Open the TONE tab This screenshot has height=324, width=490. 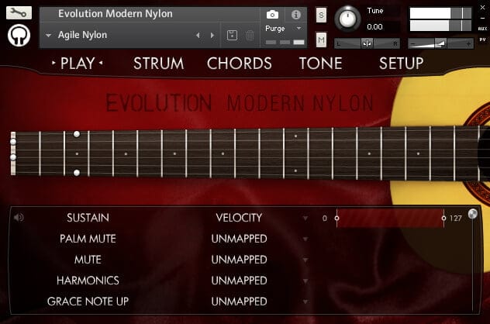click(x=321, y=64)
